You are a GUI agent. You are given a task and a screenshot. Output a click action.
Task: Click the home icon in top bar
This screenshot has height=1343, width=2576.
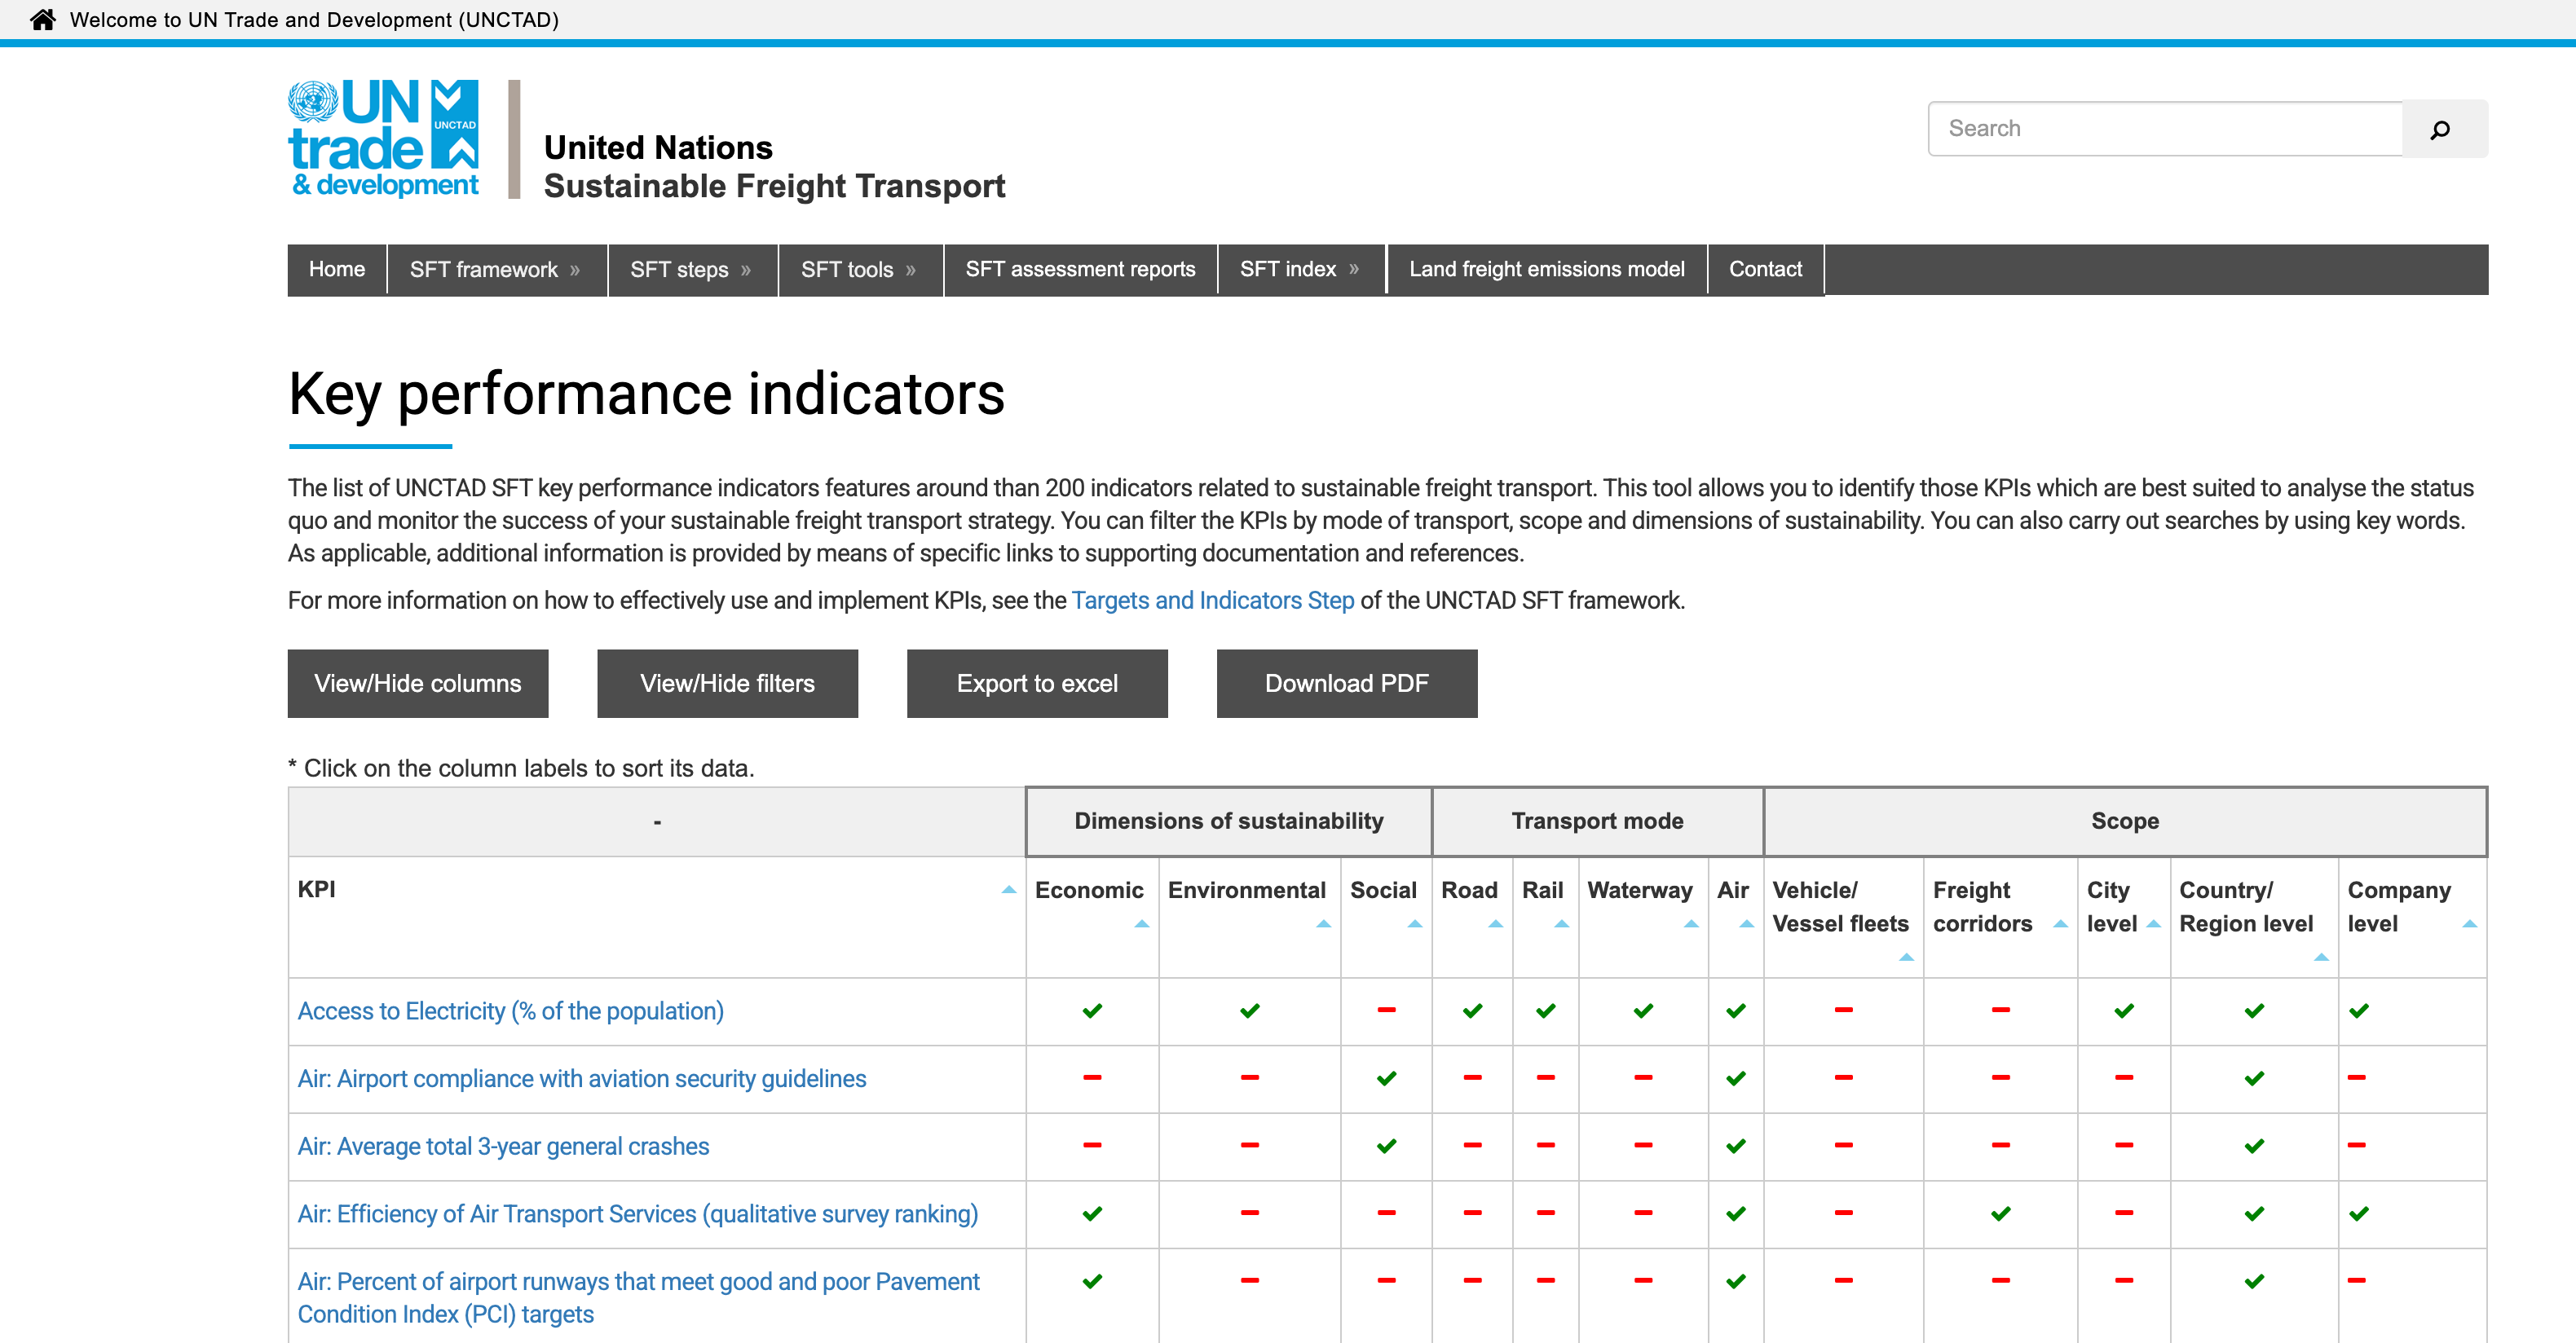pyautogui.click(x=42, y=19)
